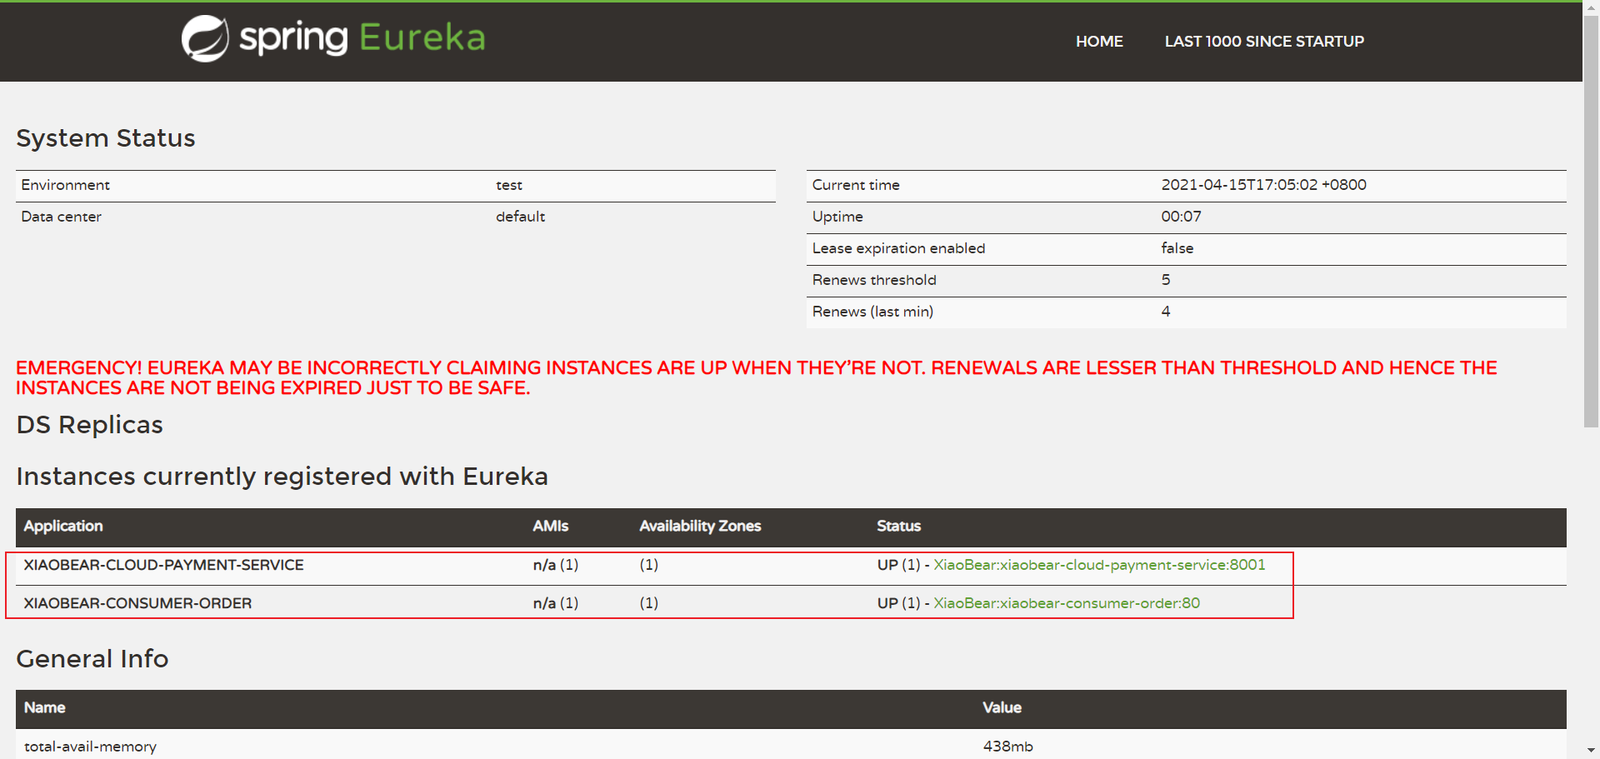The height and width of the screenshot is (759, 1600).
Task: Click the Application column header
Action: (x=63, y=527)
